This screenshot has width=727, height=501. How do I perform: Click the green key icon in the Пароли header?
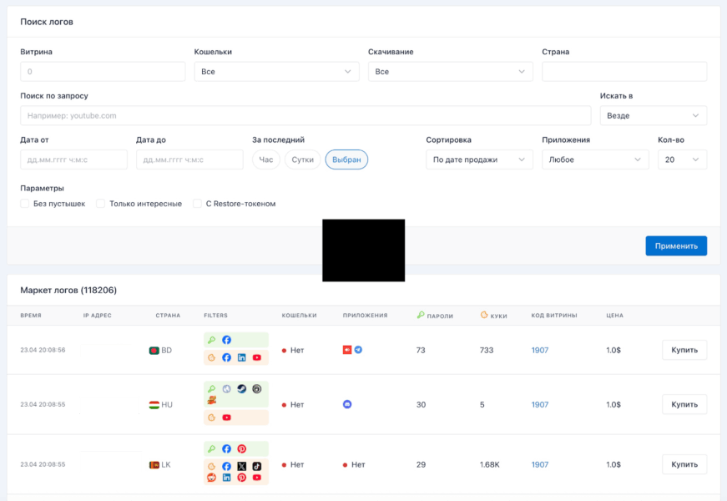(x=421, y=316)
